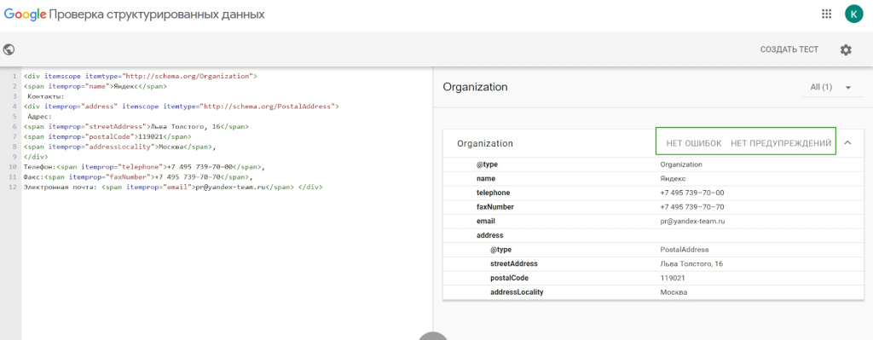The width and height of the screenshot is (873, 340).
Task: Open the Google apps grid
Action: pos(826,14)
